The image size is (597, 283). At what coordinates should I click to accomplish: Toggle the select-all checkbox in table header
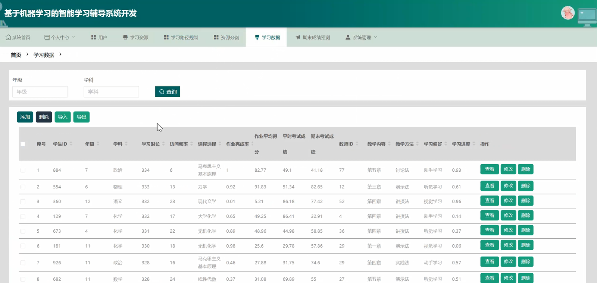(23, 144)
